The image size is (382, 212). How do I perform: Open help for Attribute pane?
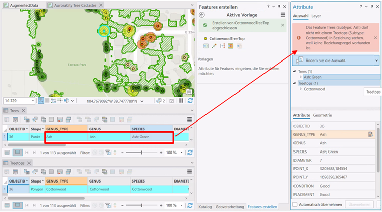point(361,7)
